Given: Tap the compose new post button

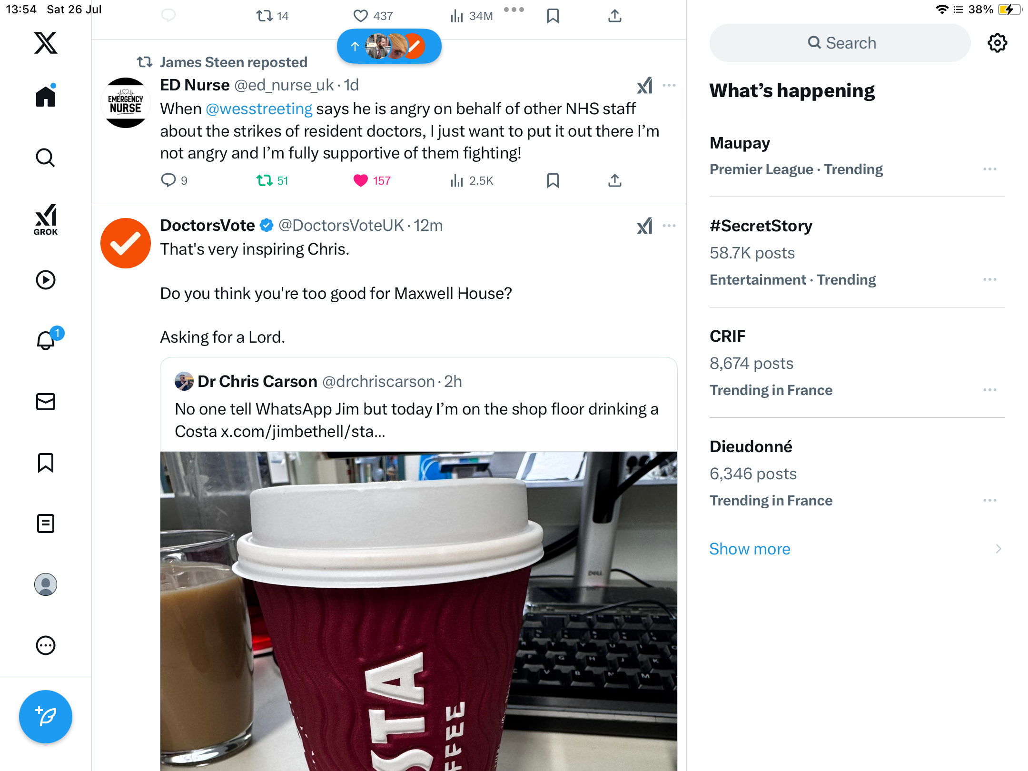Looking at the screenshot, I should coord(46,716).
